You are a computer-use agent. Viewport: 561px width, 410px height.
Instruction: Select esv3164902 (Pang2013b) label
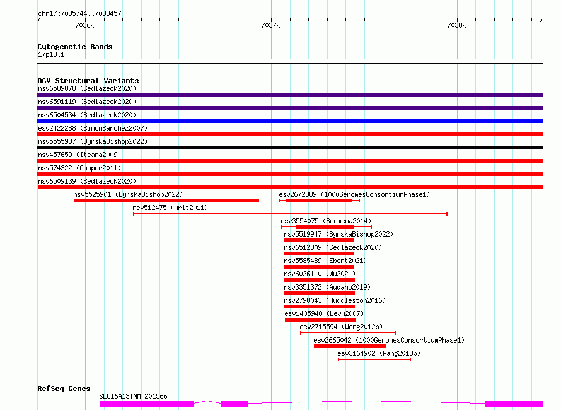coord(379,353)
